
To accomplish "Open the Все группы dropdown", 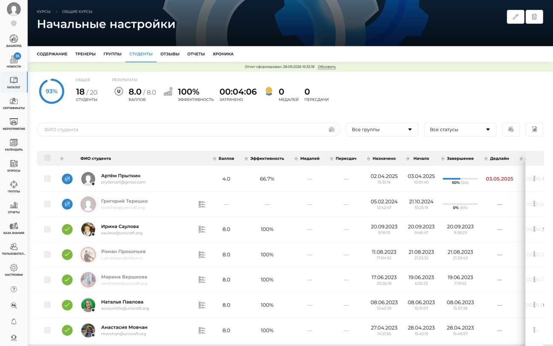I will pyautogui.click(x=382, y=129).
